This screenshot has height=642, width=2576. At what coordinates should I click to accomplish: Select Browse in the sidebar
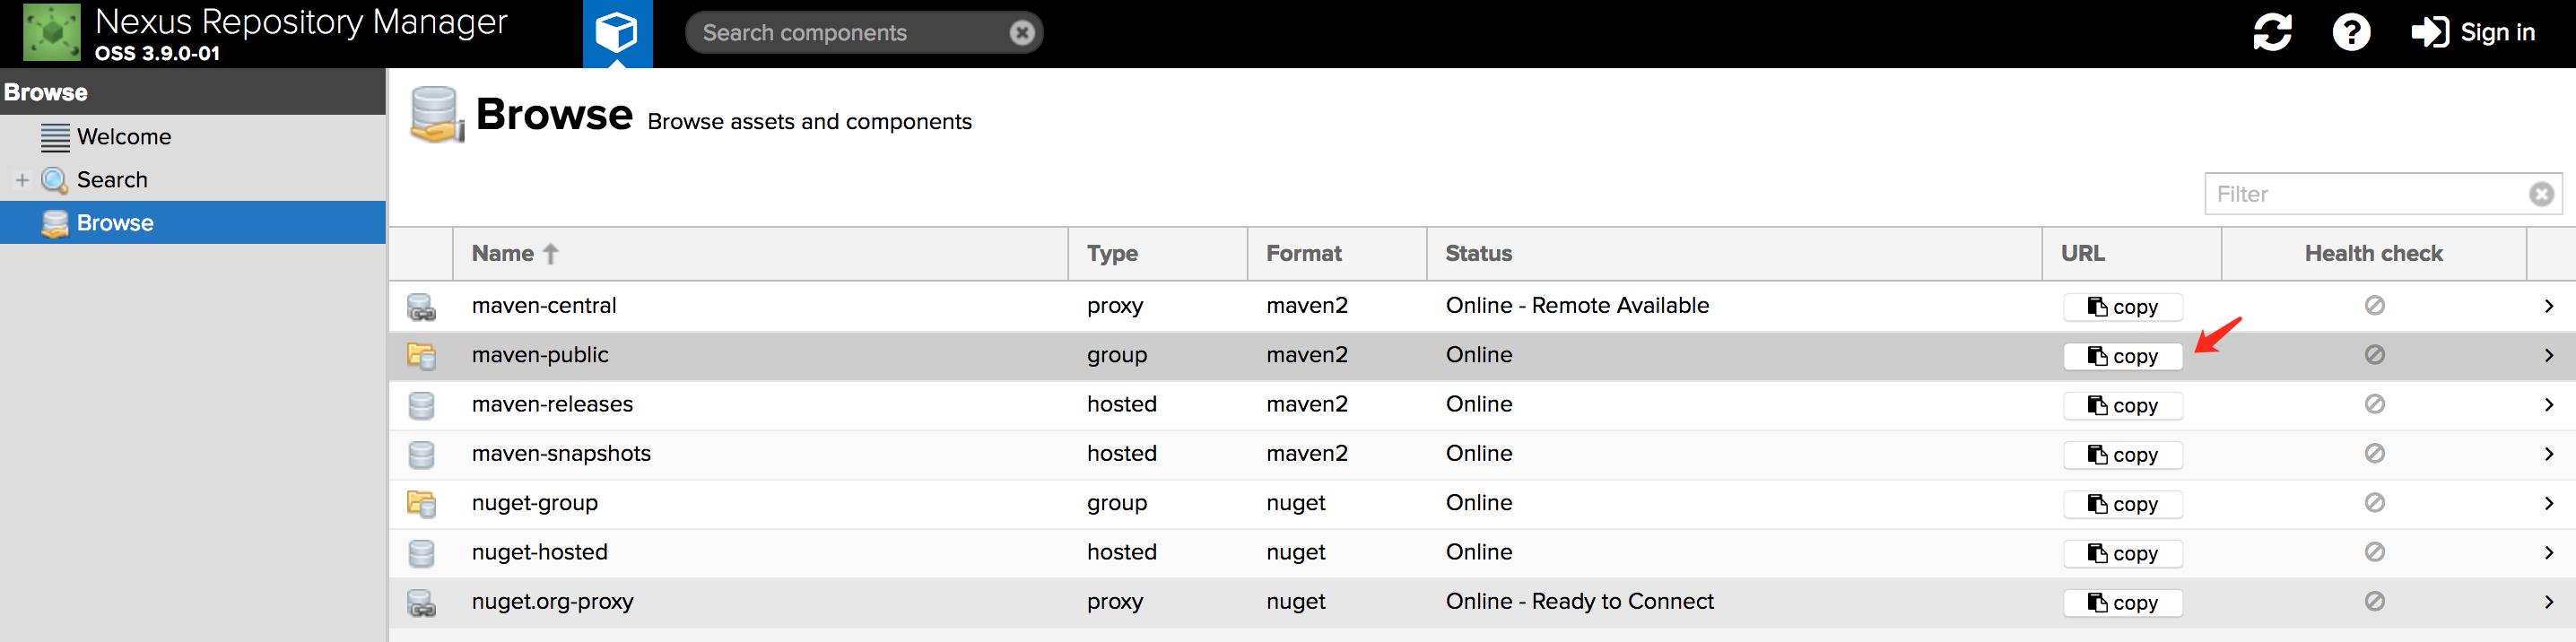[193, 223]
